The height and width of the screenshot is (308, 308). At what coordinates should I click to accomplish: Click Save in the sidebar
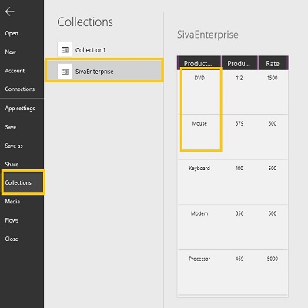pos(11,127)
